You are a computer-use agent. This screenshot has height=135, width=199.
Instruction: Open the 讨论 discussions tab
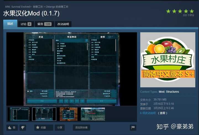point(26,24)
